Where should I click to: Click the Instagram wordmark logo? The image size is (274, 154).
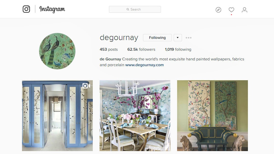[52, 9]
